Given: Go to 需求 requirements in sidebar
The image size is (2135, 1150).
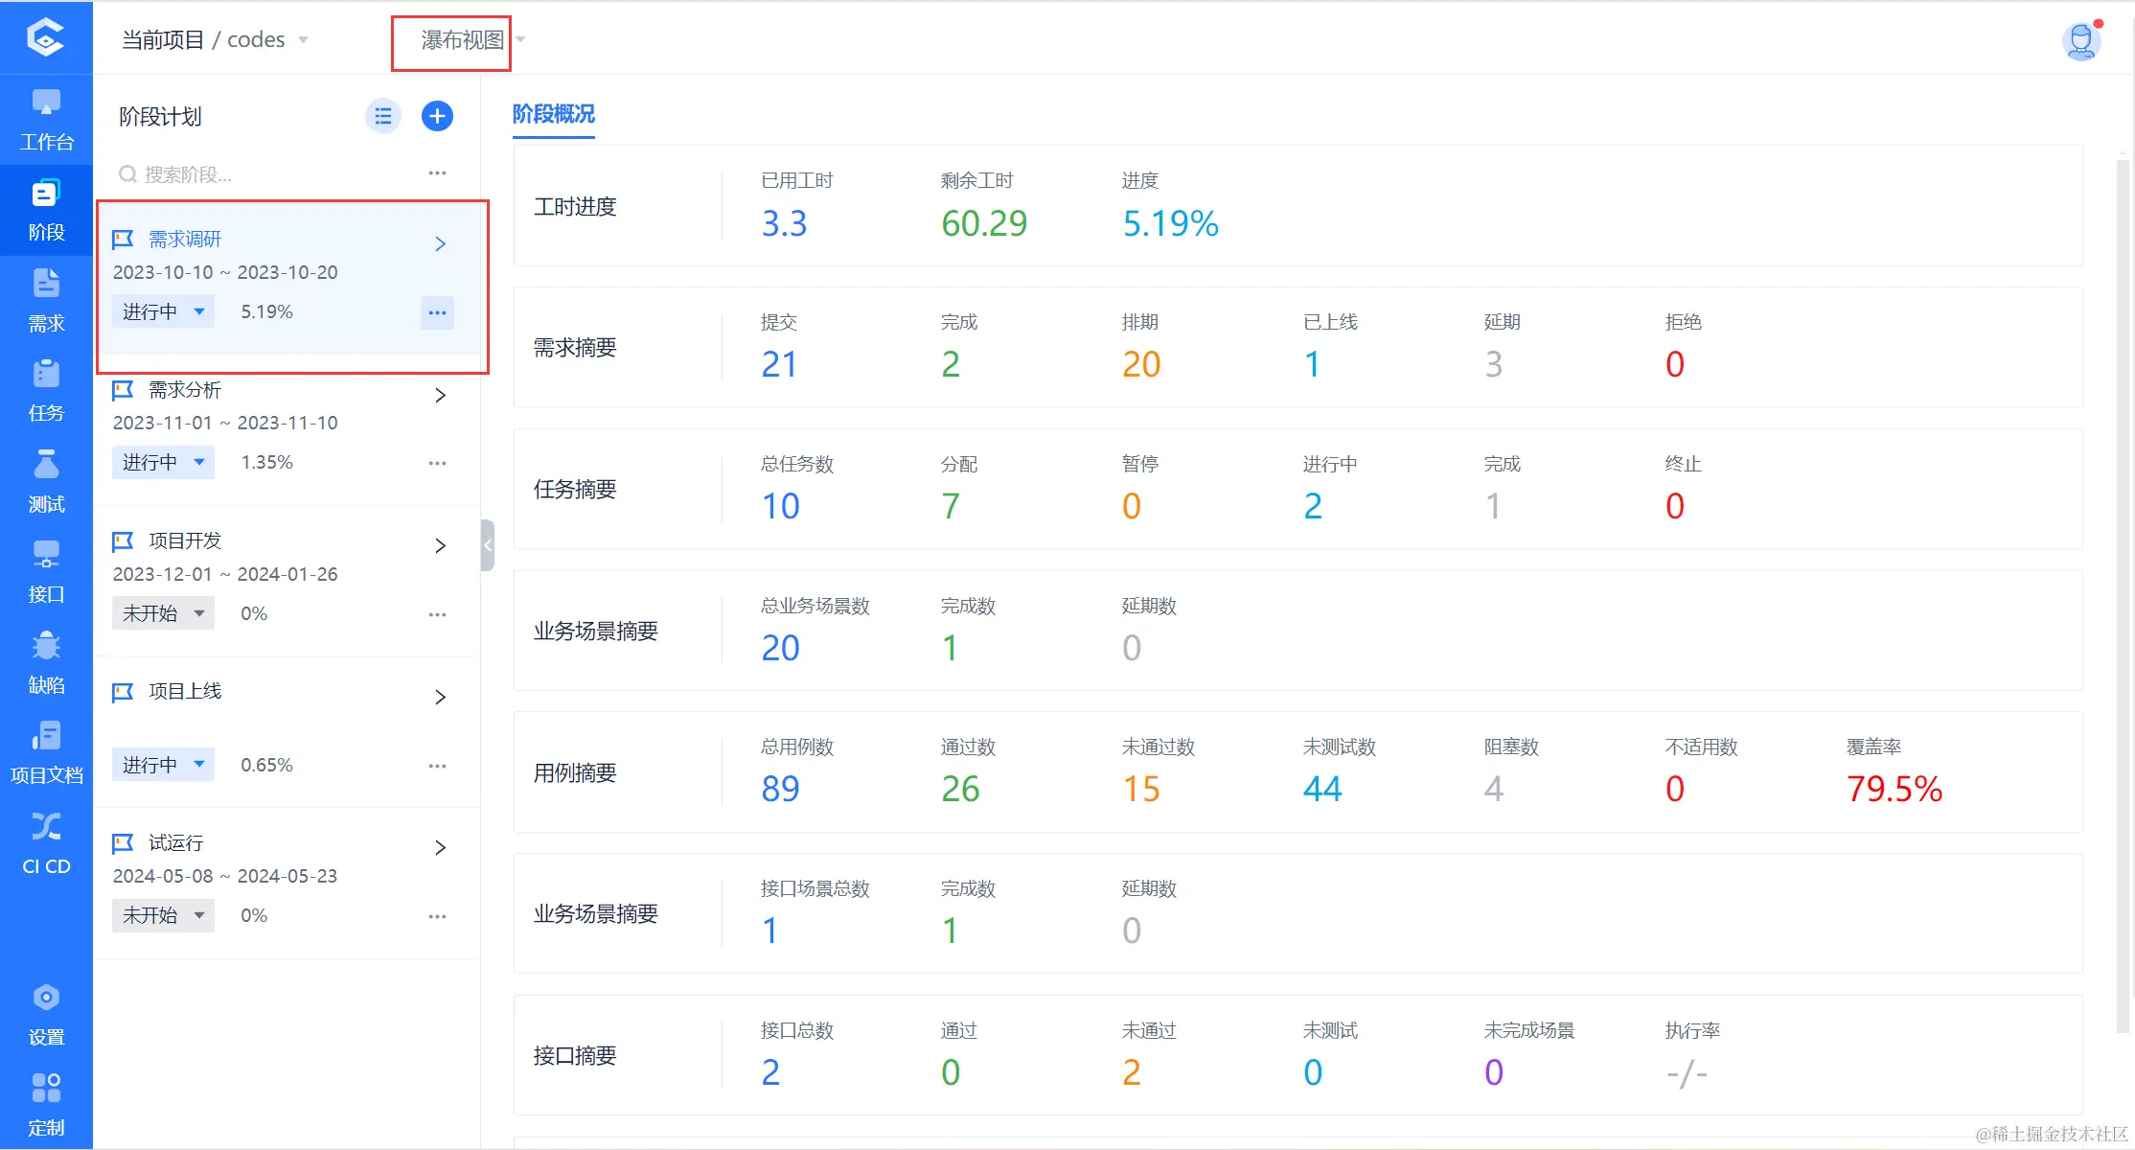Looking at the screenshot, I should 46,300.
